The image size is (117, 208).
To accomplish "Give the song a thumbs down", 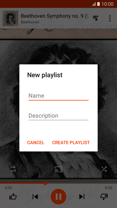I will [104, 197].
